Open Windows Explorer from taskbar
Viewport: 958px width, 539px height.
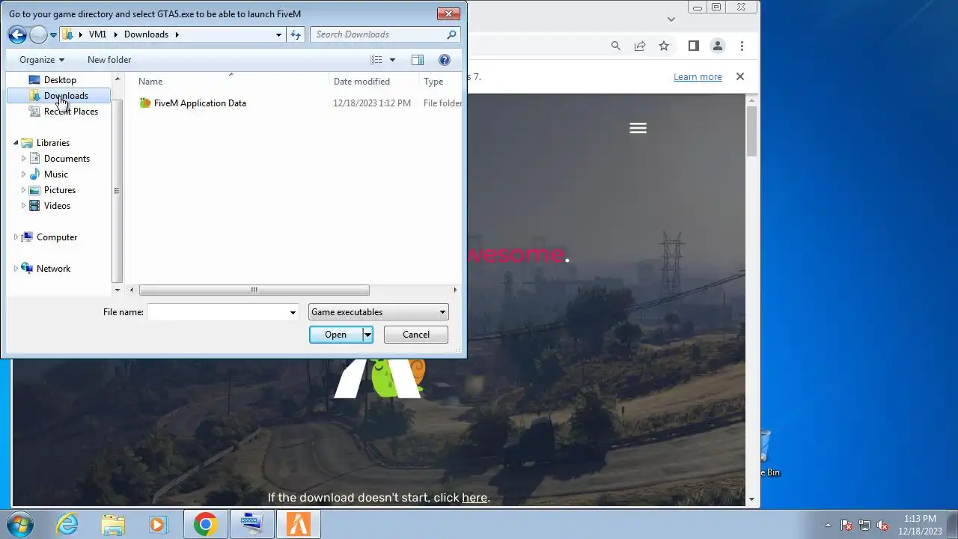tap(113, 525)
